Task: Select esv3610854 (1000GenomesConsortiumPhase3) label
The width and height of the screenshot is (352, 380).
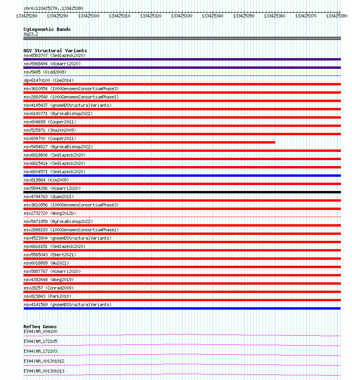Action: [x=71, y=89]
